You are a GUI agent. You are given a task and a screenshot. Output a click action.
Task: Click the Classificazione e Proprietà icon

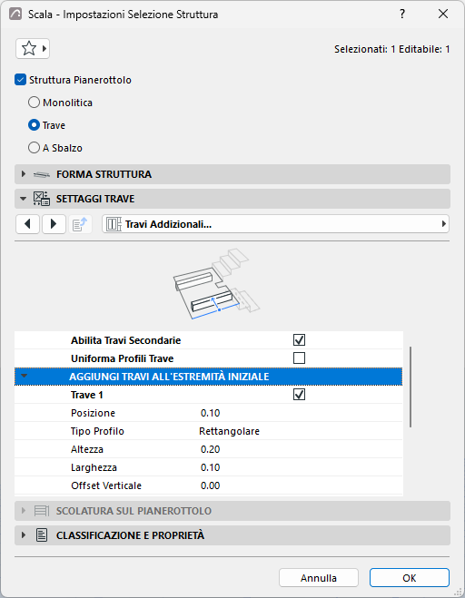42,535
